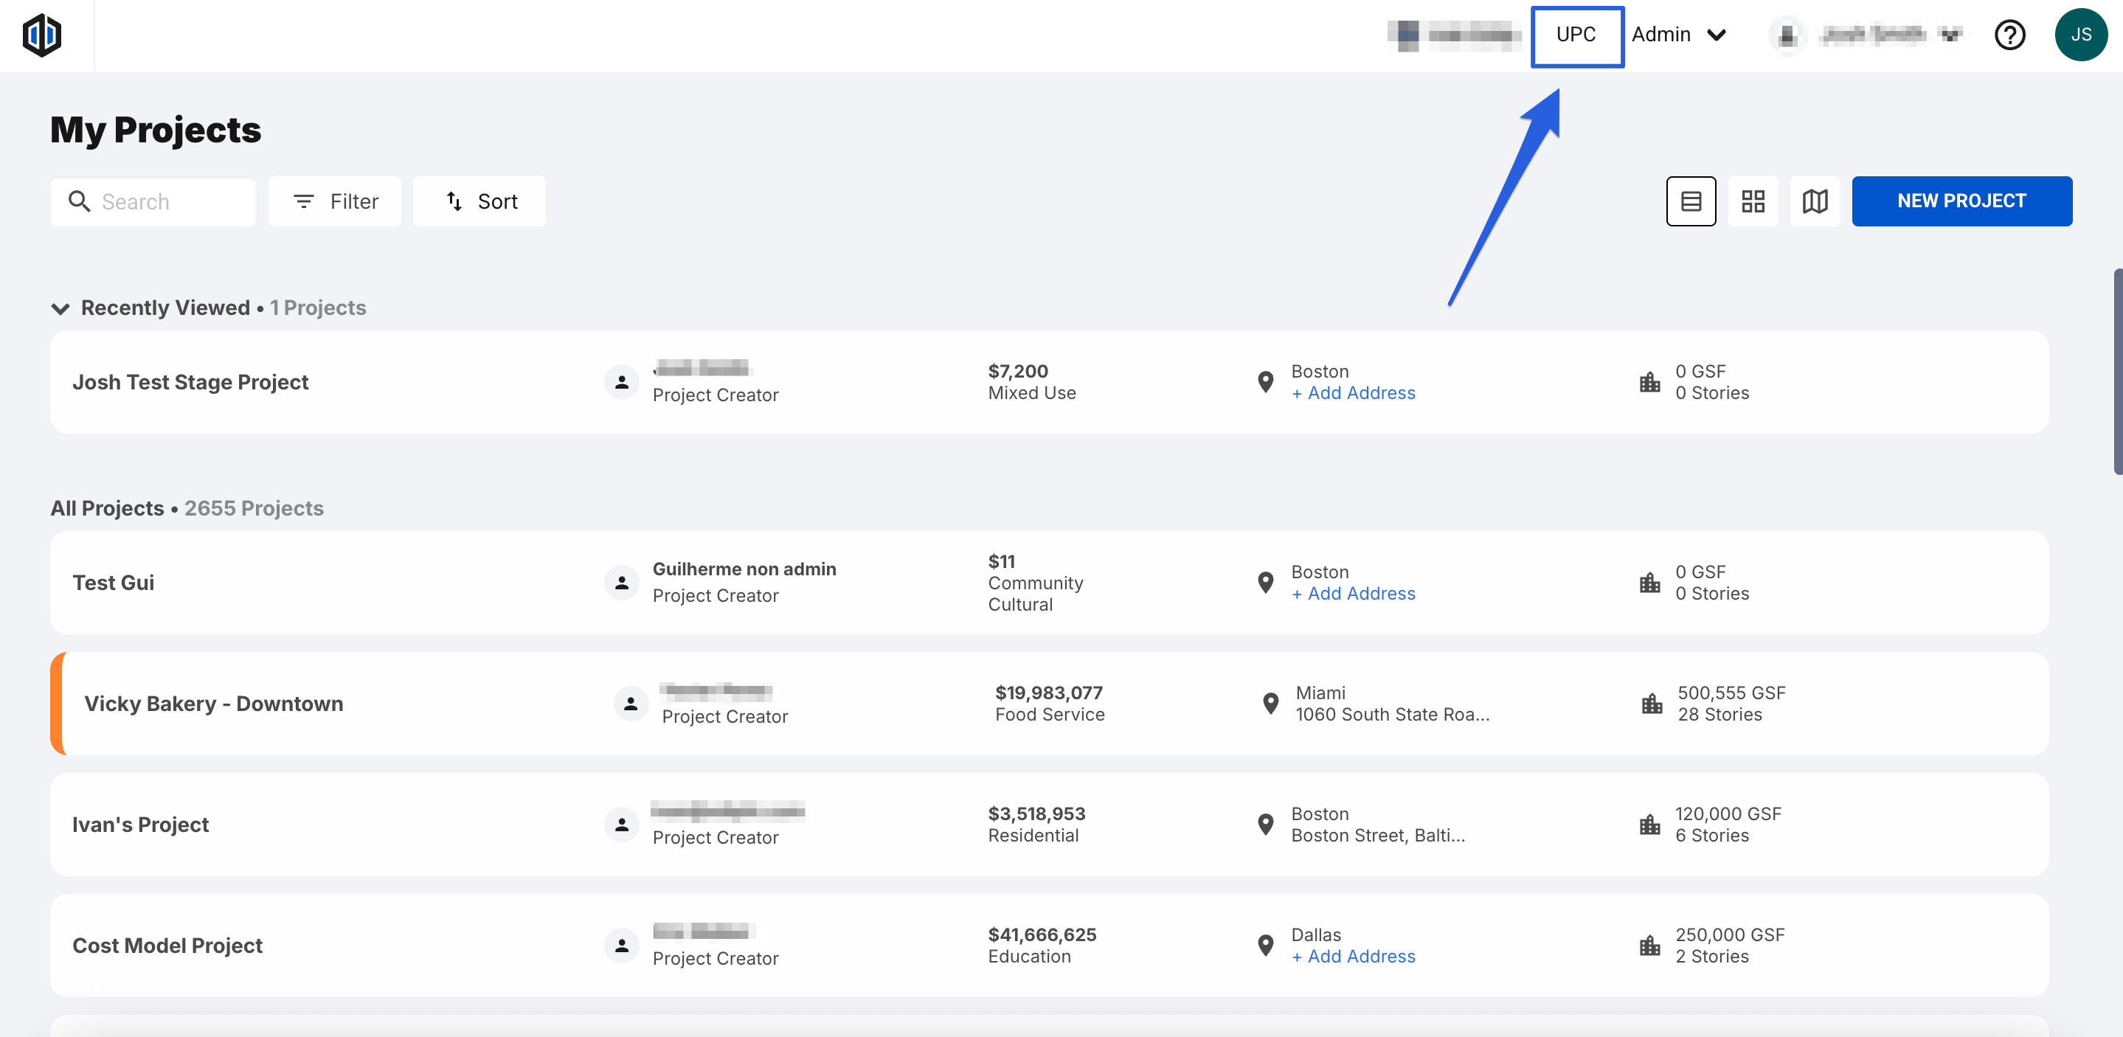Switch to list view layout icon
The width and height of the screenshot is (2123, 1037).
point(1690,201)
